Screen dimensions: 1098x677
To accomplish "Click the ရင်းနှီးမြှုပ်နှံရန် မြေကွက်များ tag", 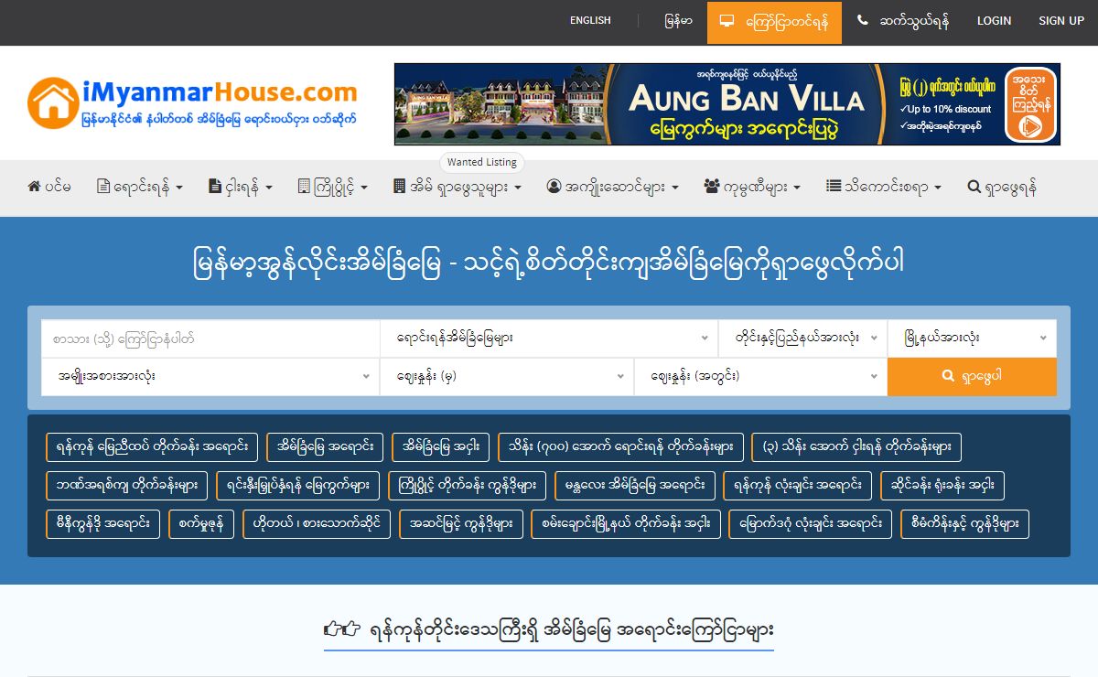I will pyautogui.click(x=298, y=486).
